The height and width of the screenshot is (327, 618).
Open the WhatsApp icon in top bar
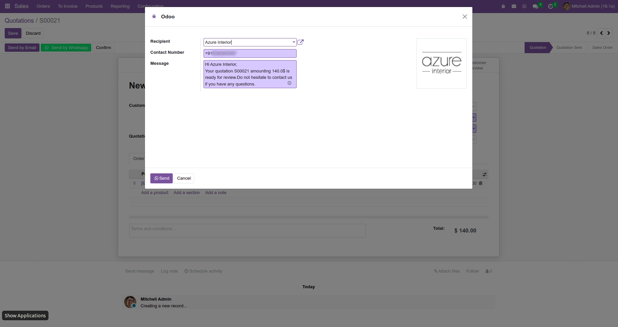tap(524, 6)
